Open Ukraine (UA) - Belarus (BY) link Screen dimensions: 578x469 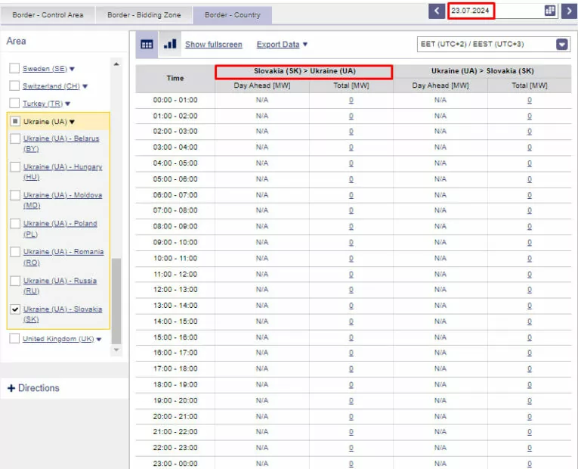61,144
